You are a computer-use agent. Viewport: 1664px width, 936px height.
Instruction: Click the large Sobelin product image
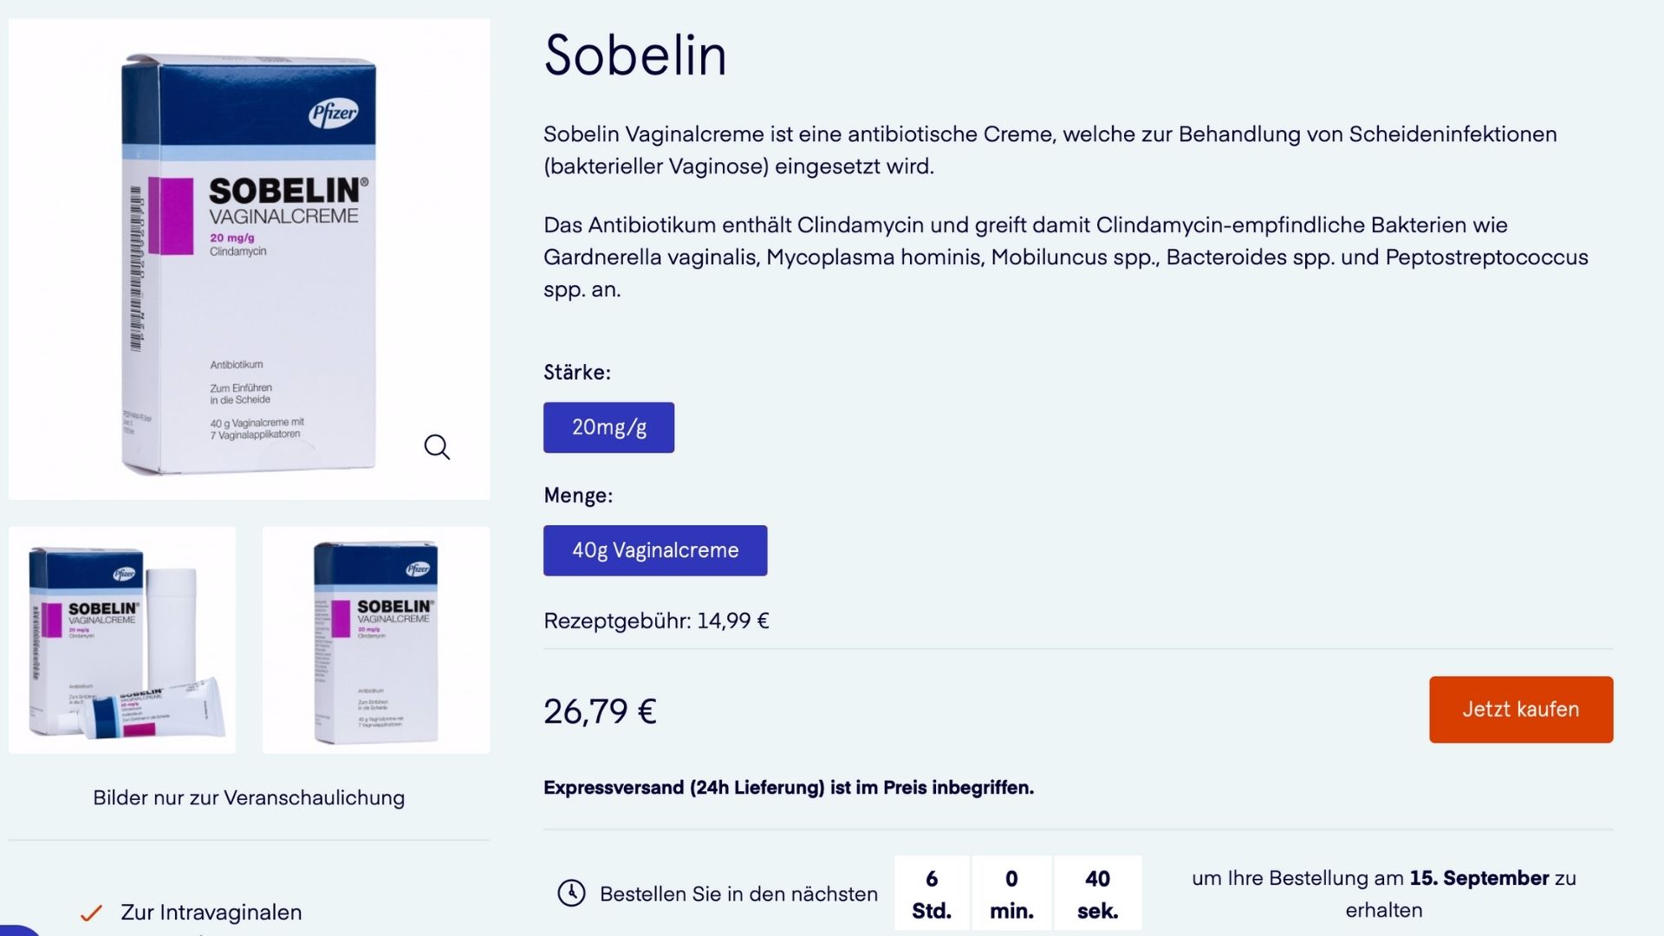tap(249, 260)
